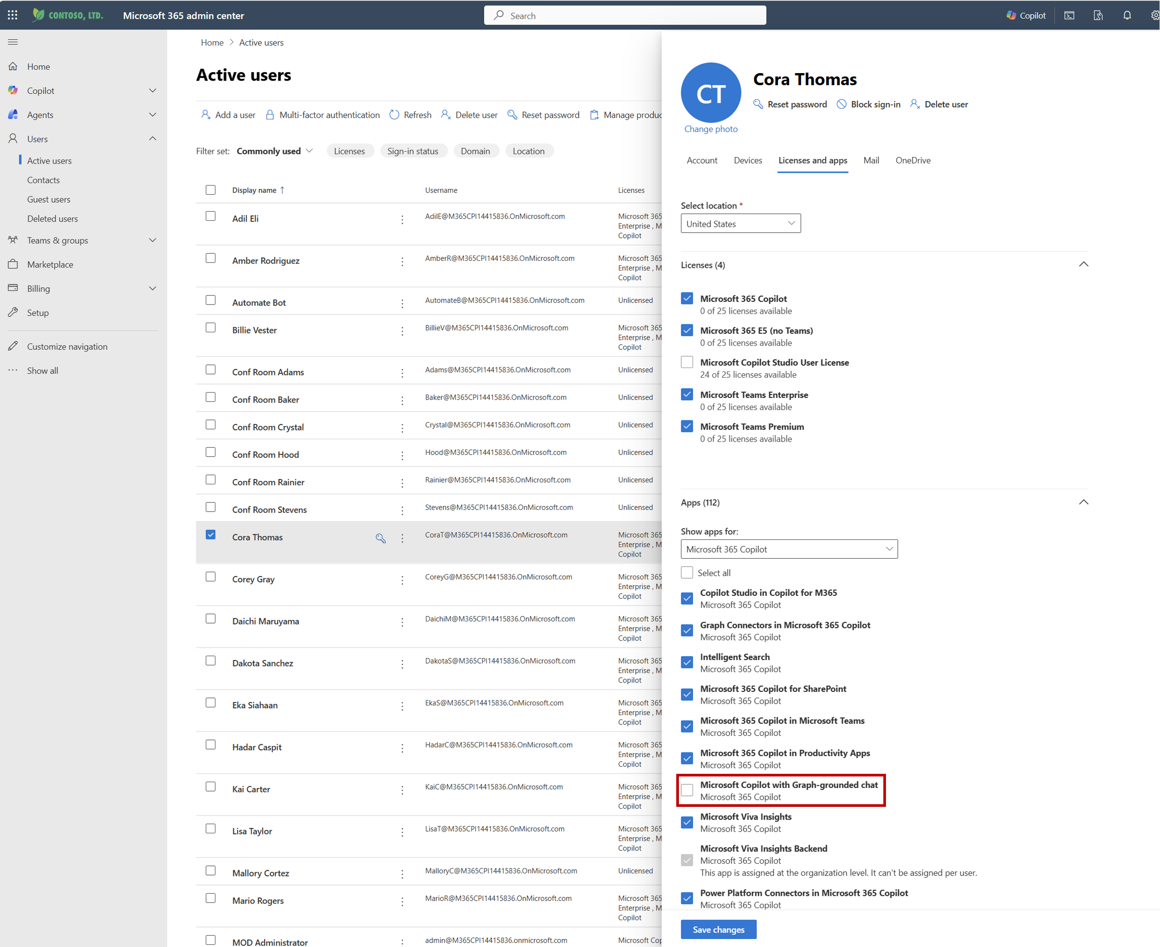
Task: Click the Change photo link
Action: 711,129
